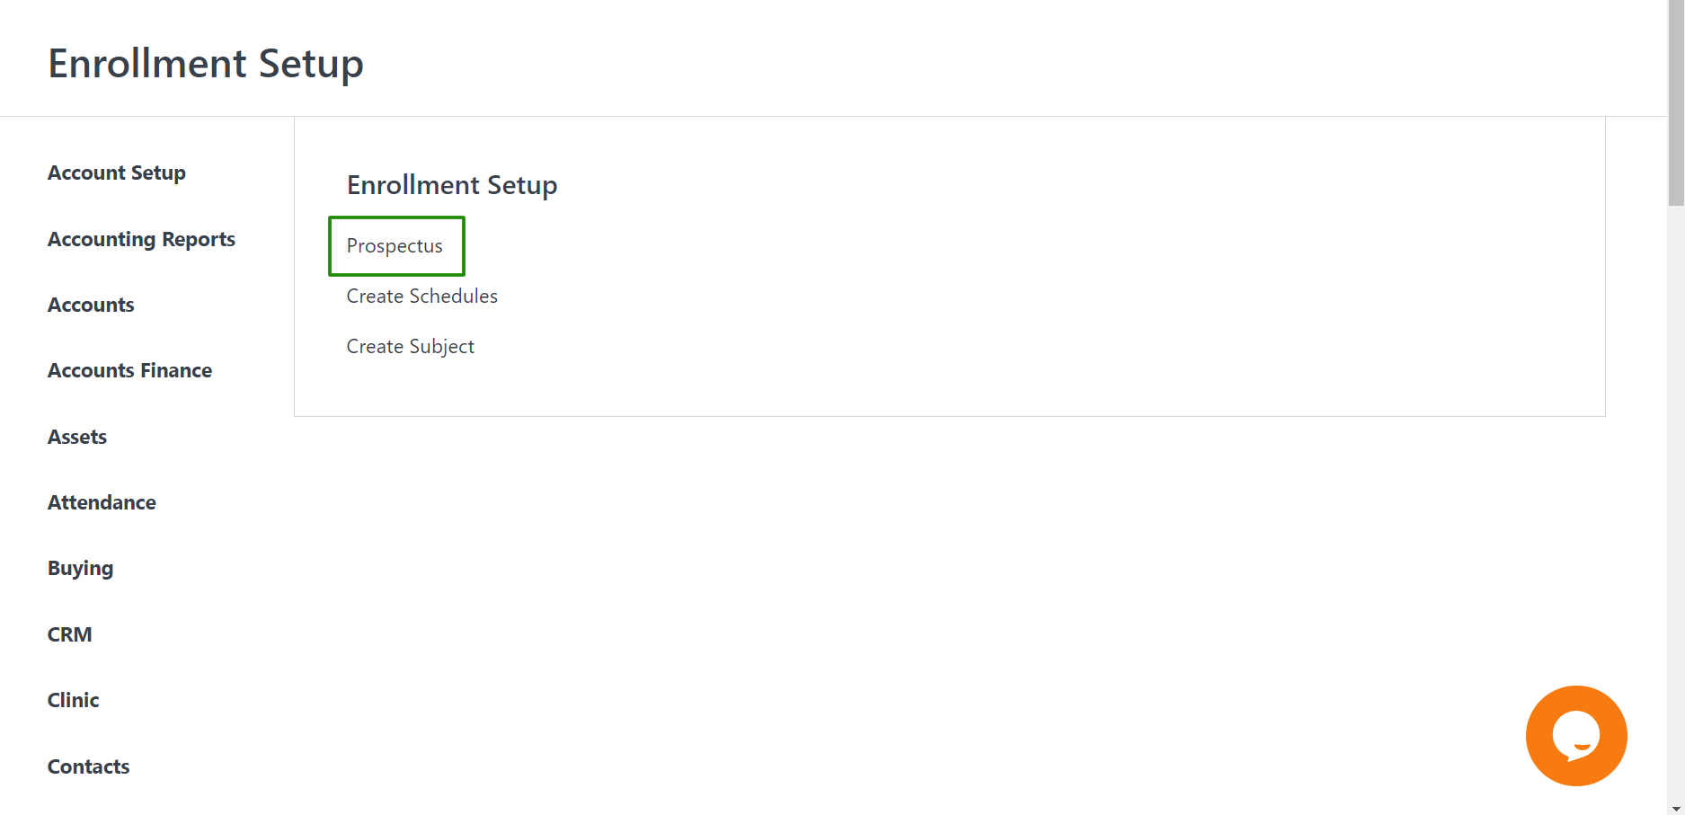Click the scrollbar track below the thumb
This screenshot has height=815, width=1685.
tap(1676, 503)
